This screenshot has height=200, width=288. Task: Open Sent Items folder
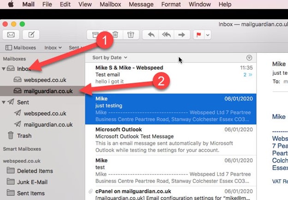tap(42, 193)
